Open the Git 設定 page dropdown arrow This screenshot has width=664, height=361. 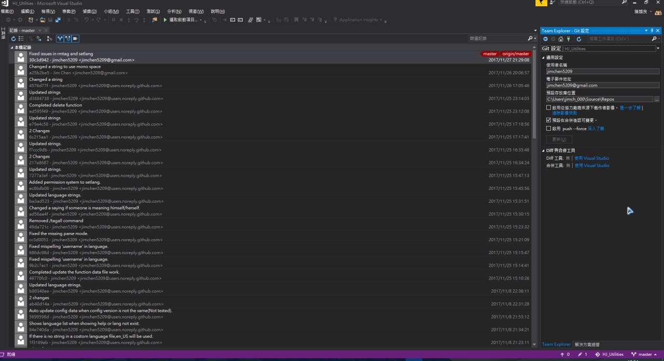click(658, 48)
